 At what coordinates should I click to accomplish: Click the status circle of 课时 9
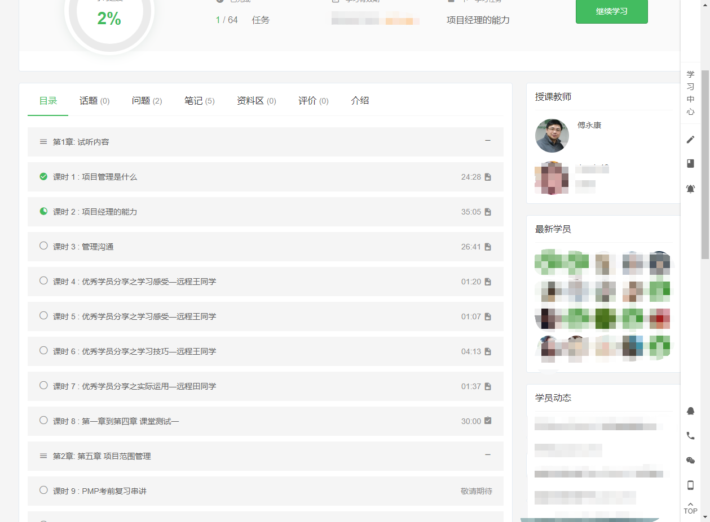click(x=43, y=490)
